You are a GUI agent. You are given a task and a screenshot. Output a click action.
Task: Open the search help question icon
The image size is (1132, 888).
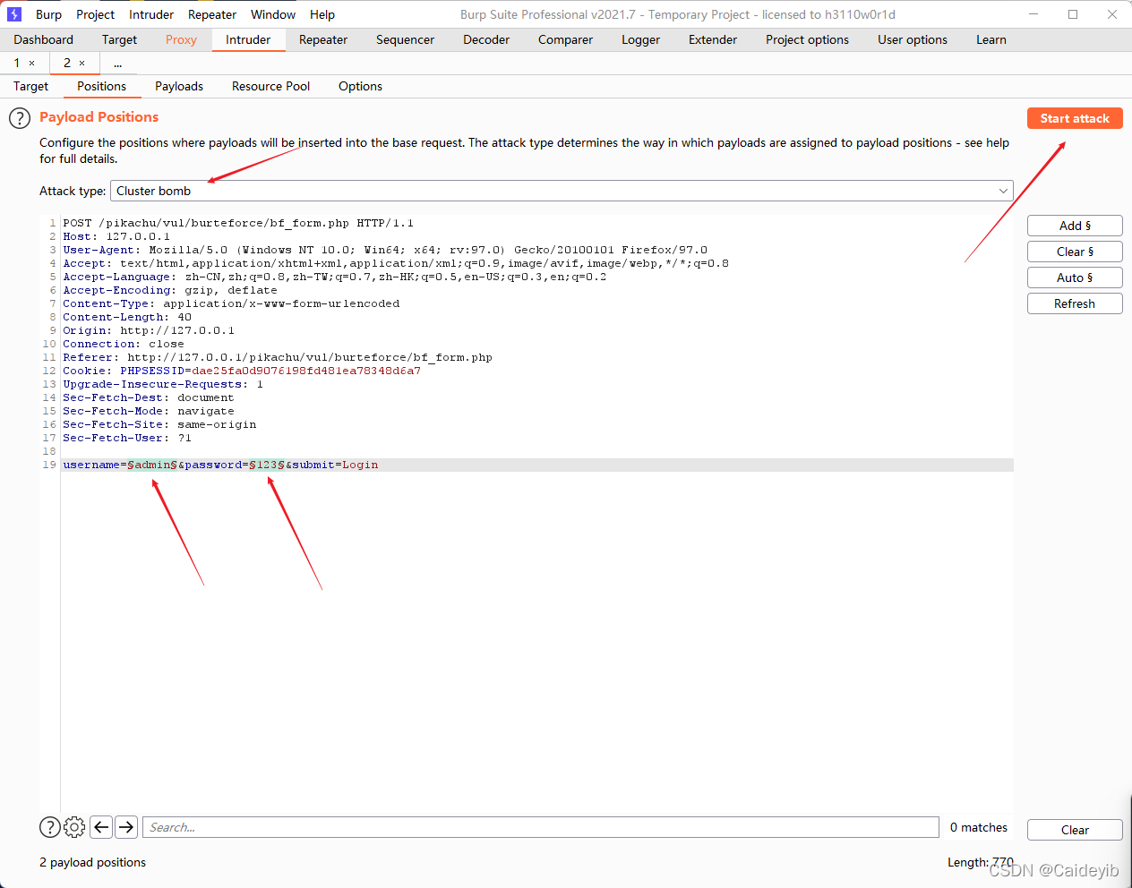coord(50,827)
